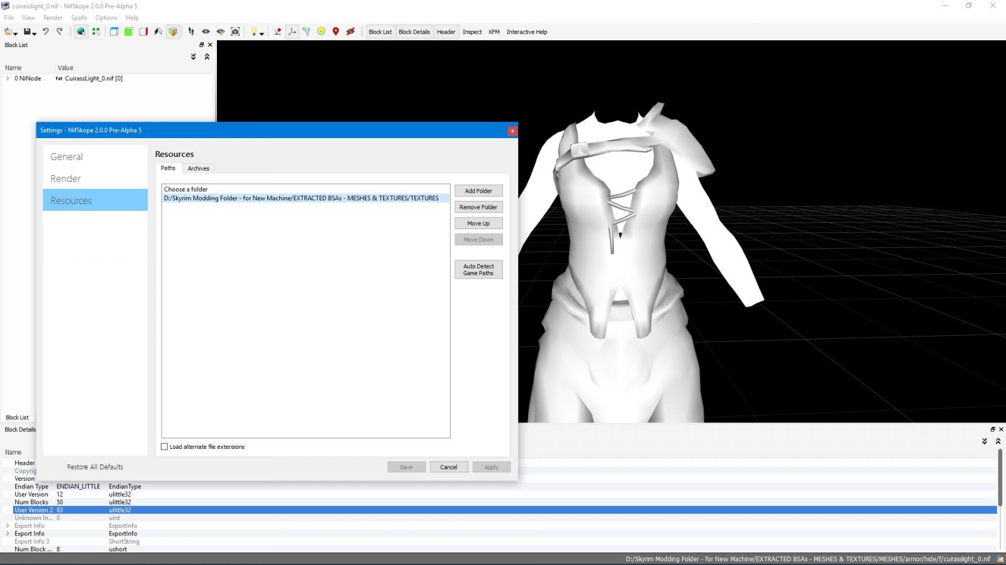Select the User Version 2 row
The width and height of the screenshot is (1006, 565).
[x=504, y=510]
